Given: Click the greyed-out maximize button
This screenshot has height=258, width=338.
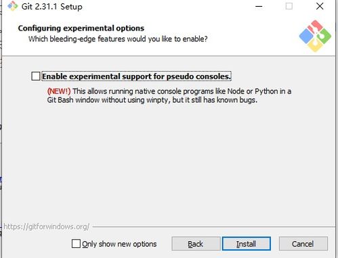Looking at the screenshot, I should click(289, 6).
